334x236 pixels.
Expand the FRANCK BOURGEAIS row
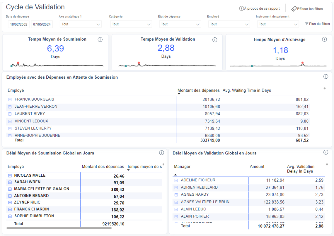pos(10,99)
